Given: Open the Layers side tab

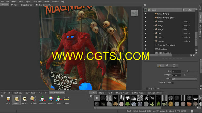Looking at the screenshot, I should click(x=200, y=8).
